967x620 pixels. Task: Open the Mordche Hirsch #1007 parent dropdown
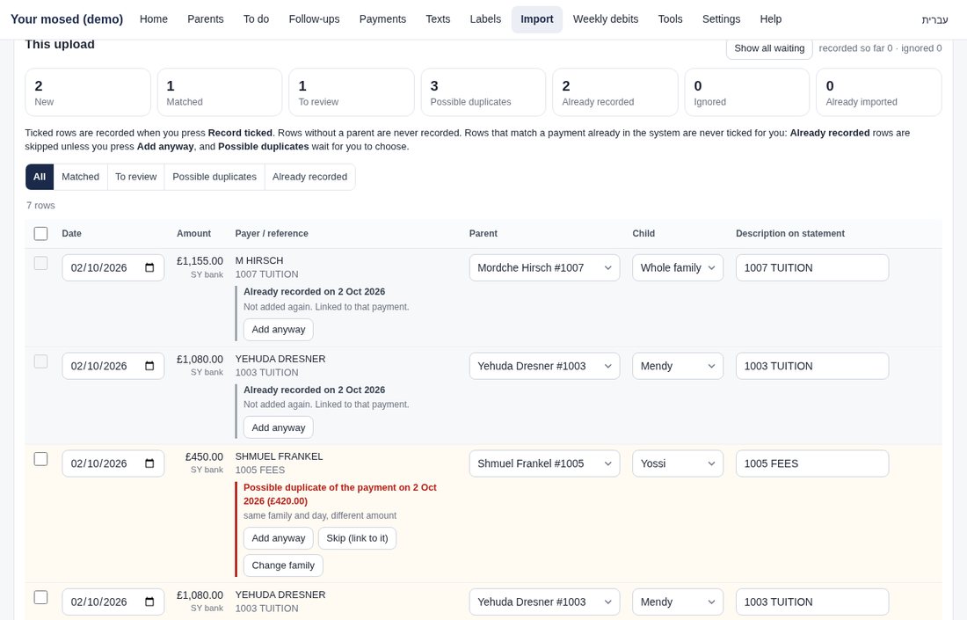tap(544, 267)
